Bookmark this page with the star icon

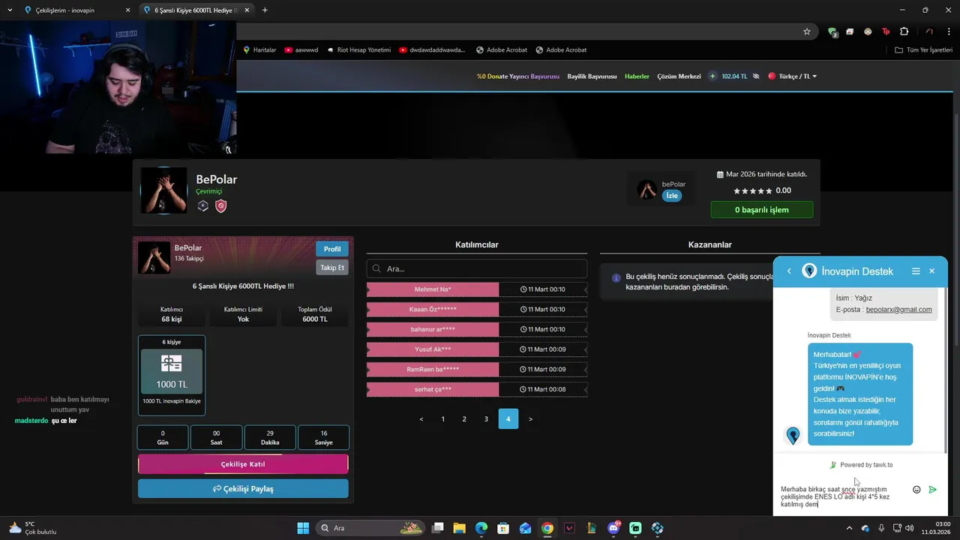pos(807,31)
